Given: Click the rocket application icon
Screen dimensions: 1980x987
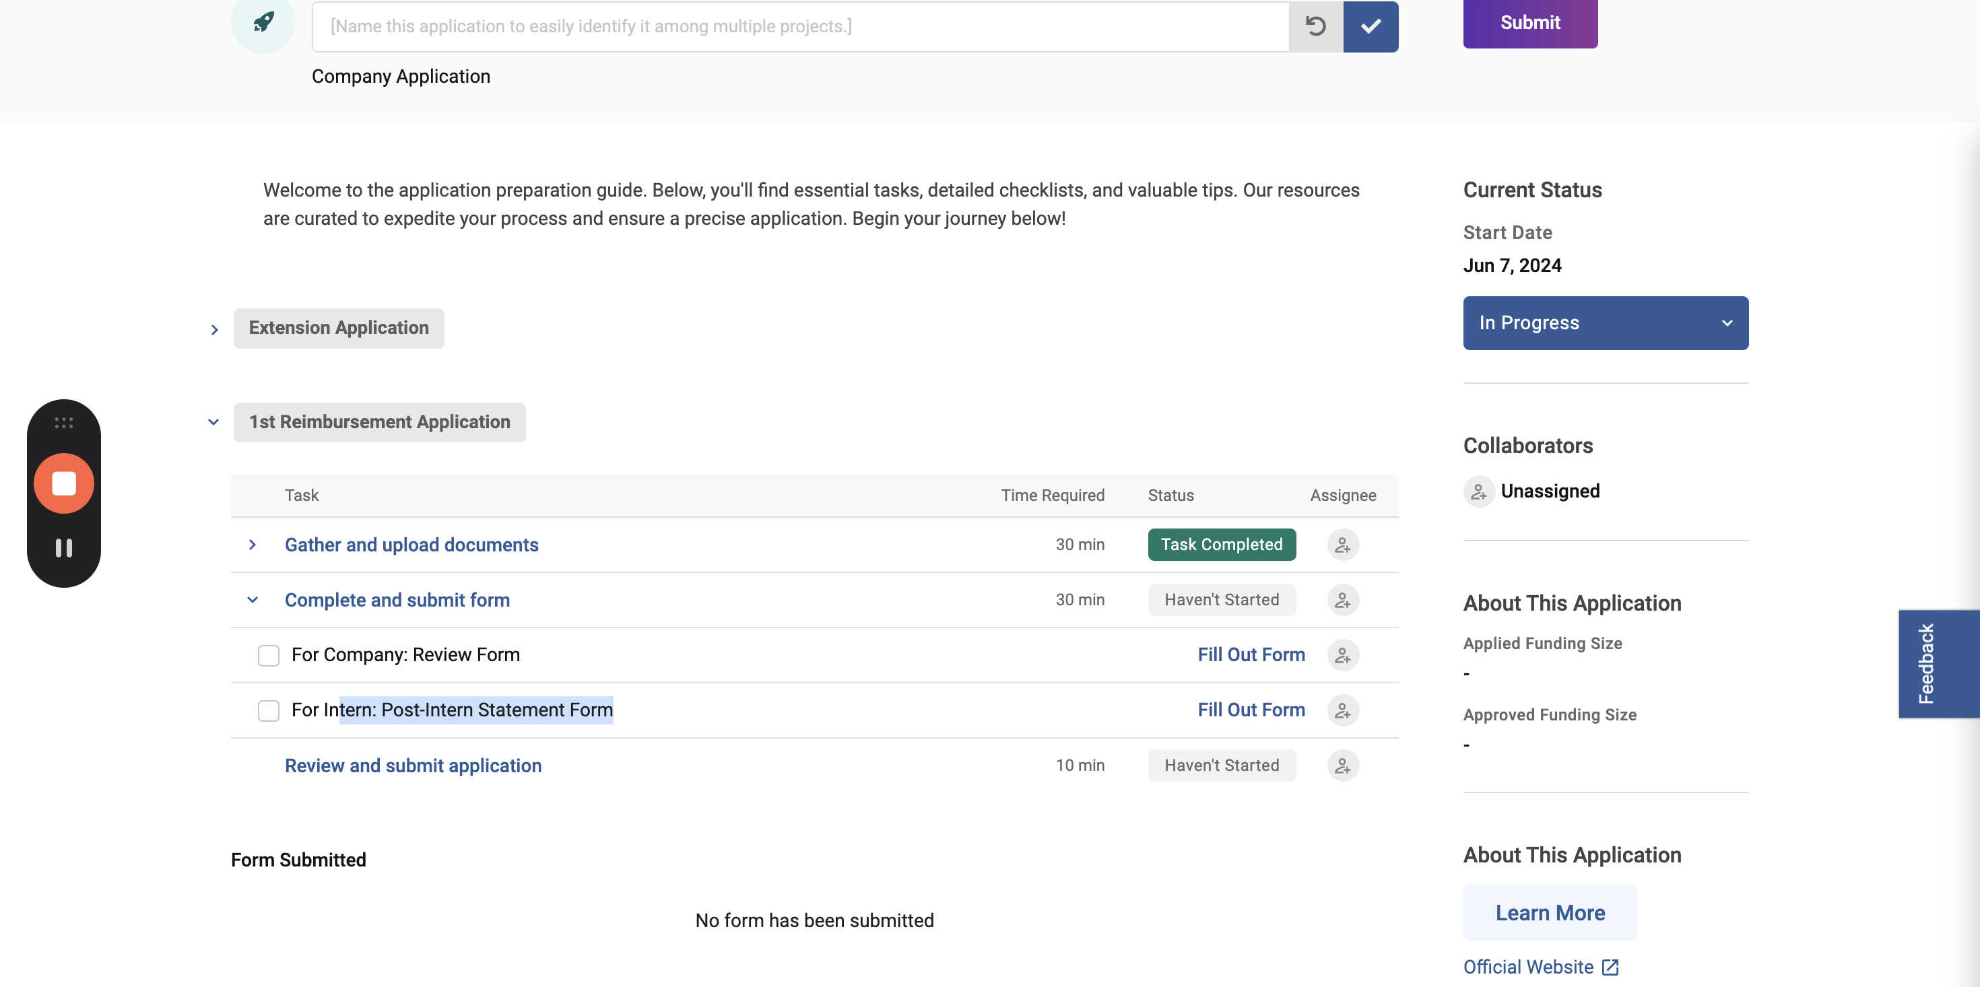Looking at the screenshot, I should pyautogui.click(x=263, y=22).
